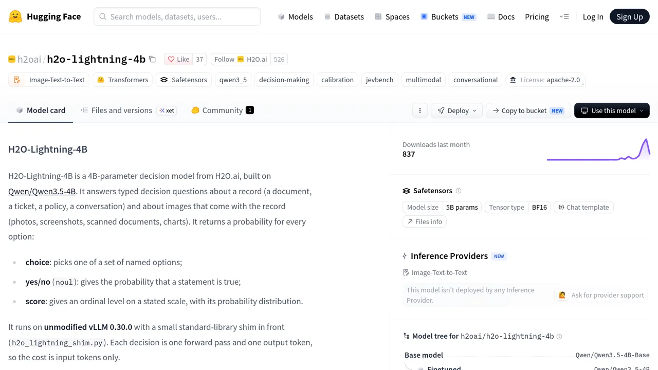
Task: Click Ask for provider support
Action: coord(601,295)
